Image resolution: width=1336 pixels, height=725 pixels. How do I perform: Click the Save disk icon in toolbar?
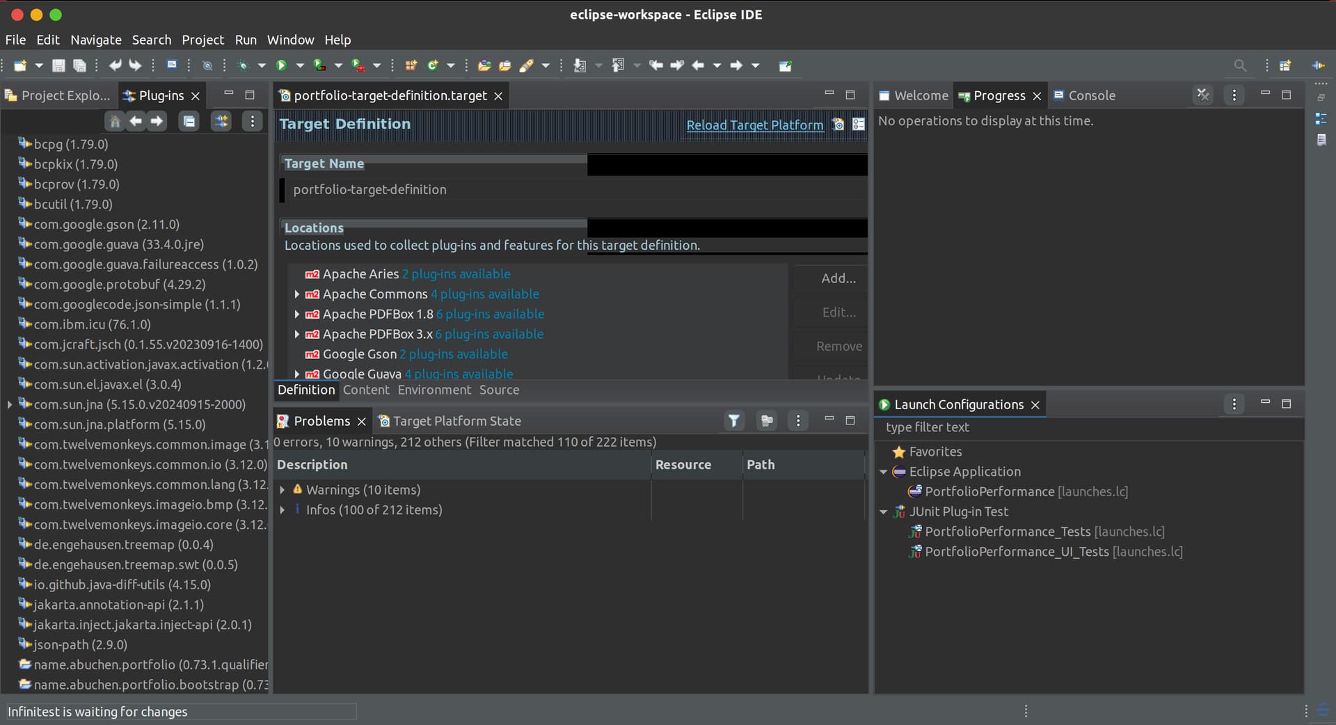(x=58, y=65)
